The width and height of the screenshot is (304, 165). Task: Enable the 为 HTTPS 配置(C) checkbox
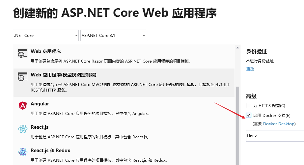[249, 105]
